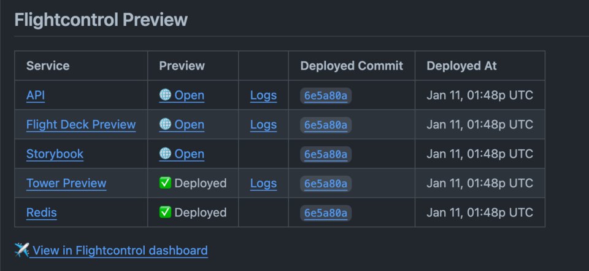Open commit 6e5a80a in Flight Deck Preview row
Image resolution: width=589 pixels, height=271 pixels.
click(x=326, y=125)
